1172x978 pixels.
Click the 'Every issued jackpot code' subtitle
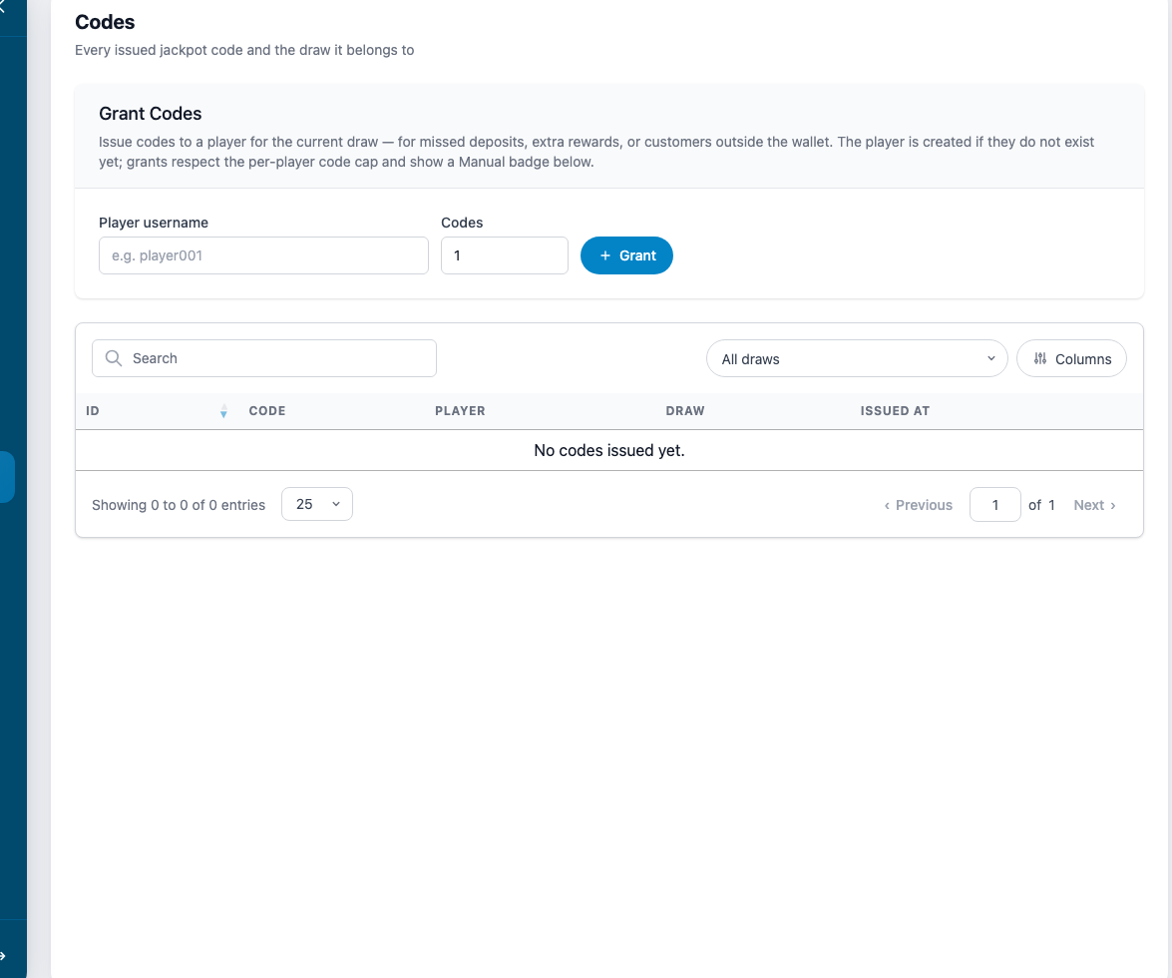point(244,50)
